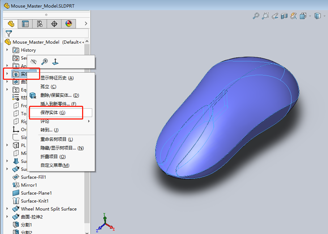Click the Surface-Fill1 feature icon
Viewport: 328px width, 234px height.
point(16,177)
